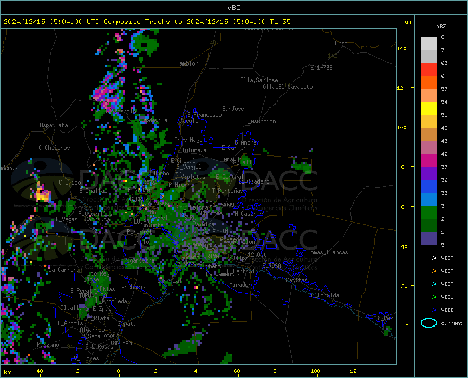Click the 'Tulumaya' map label
The image size is (468, 378).
tap(194, 150)
